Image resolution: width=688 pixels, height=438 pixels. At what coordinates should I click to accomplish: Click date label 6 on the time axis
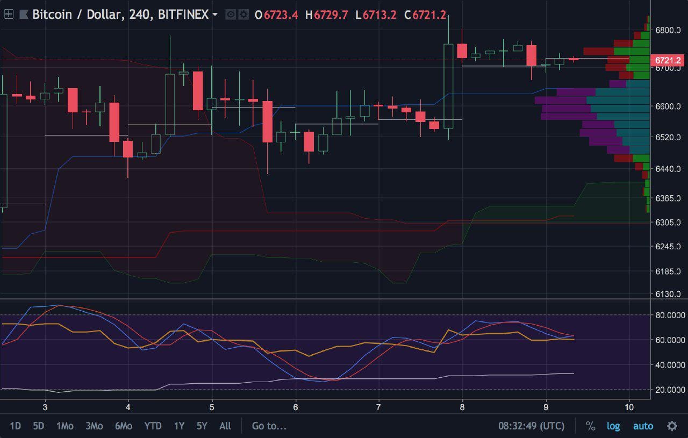coord(296,406)
